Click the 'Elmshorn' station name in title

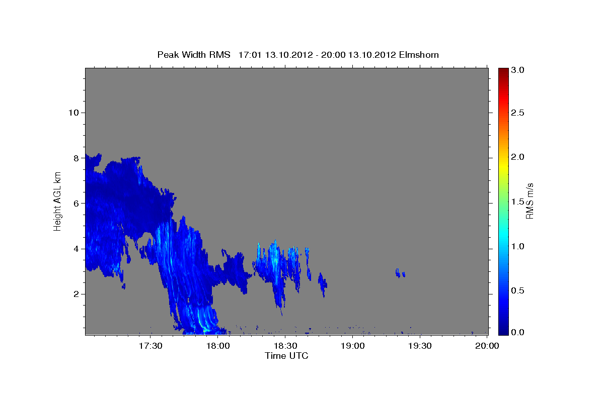(419, 54)
